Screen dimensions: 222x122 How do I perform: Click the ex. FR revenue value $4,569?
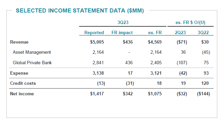[x=155, y=42]
